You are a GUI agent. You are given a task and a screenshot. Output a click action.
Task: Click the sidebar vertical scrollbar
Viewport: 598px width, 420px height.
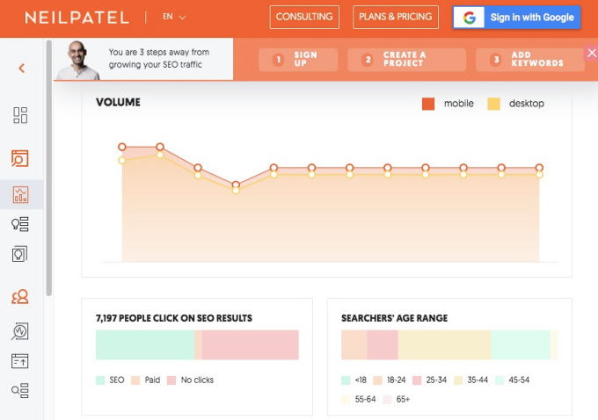point(49,168)
